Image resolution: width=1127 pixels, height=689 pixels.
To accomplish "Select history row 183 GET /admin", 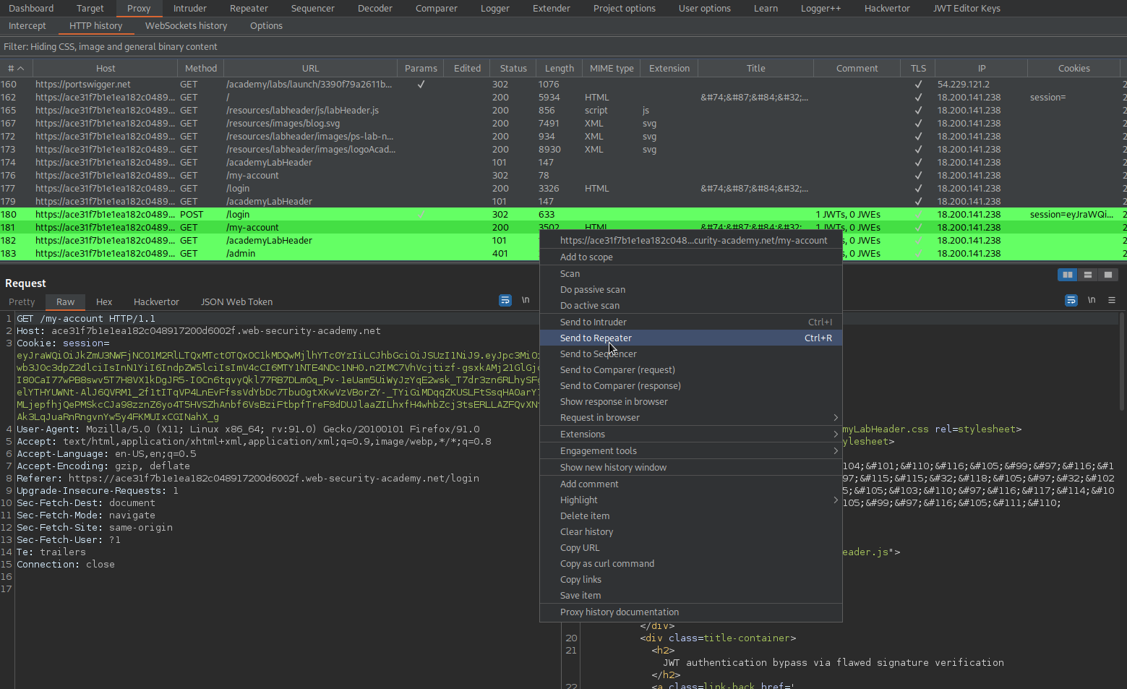I will (270, 254).
